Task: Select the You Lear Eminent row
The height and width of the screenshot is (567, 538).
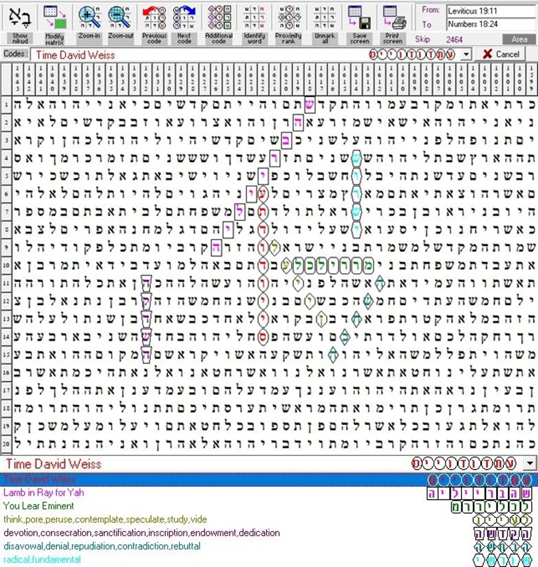Action: coord(269,506)
